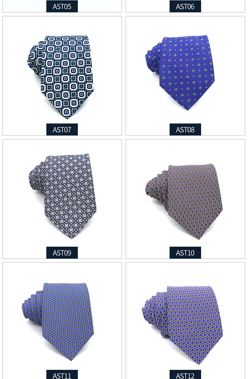The width and height of the screenshot is (249, 379).
Task: Open the AST10 brown hexagon tie image
Action: tap(184, 201)
